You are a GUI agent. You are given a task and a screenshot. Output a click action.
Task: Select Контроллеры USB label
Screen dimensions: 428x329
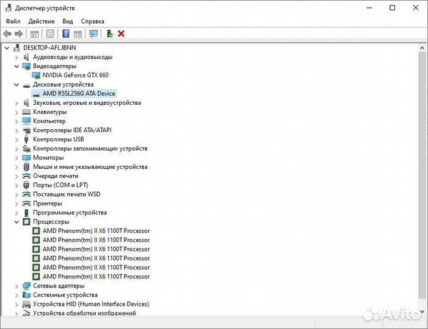coord(59,139)
